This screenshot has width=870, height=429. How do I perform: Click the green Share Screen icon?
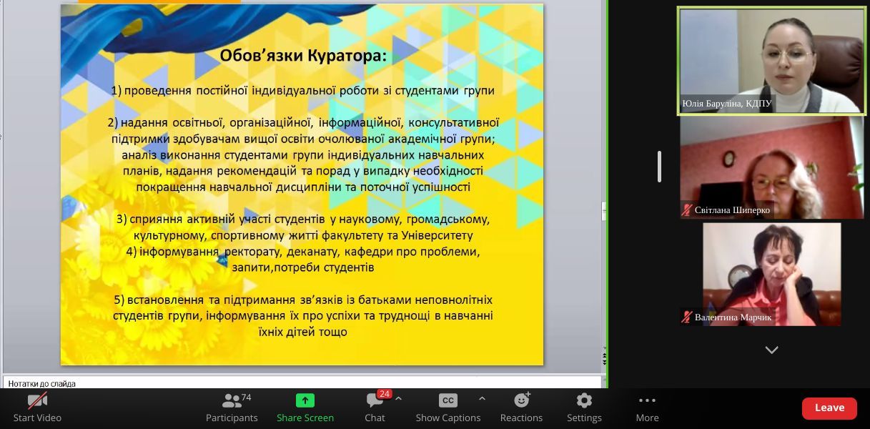[305, 400]
